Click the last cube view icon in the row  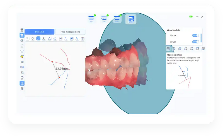click(x=203, y=49)
